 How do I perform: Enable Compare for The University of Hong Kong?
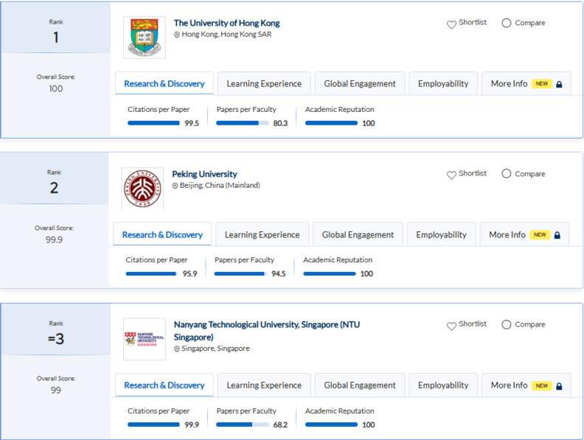tap(507, 23)
